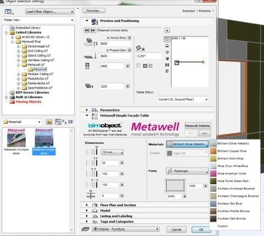Toggle the first mirror checkbox under rotation
Screen dimensions: 264x236
click(x=139, y=66)
